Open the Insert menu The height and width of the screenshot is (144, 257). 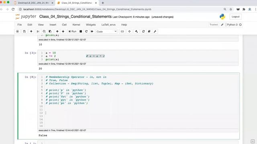(53, 25)
